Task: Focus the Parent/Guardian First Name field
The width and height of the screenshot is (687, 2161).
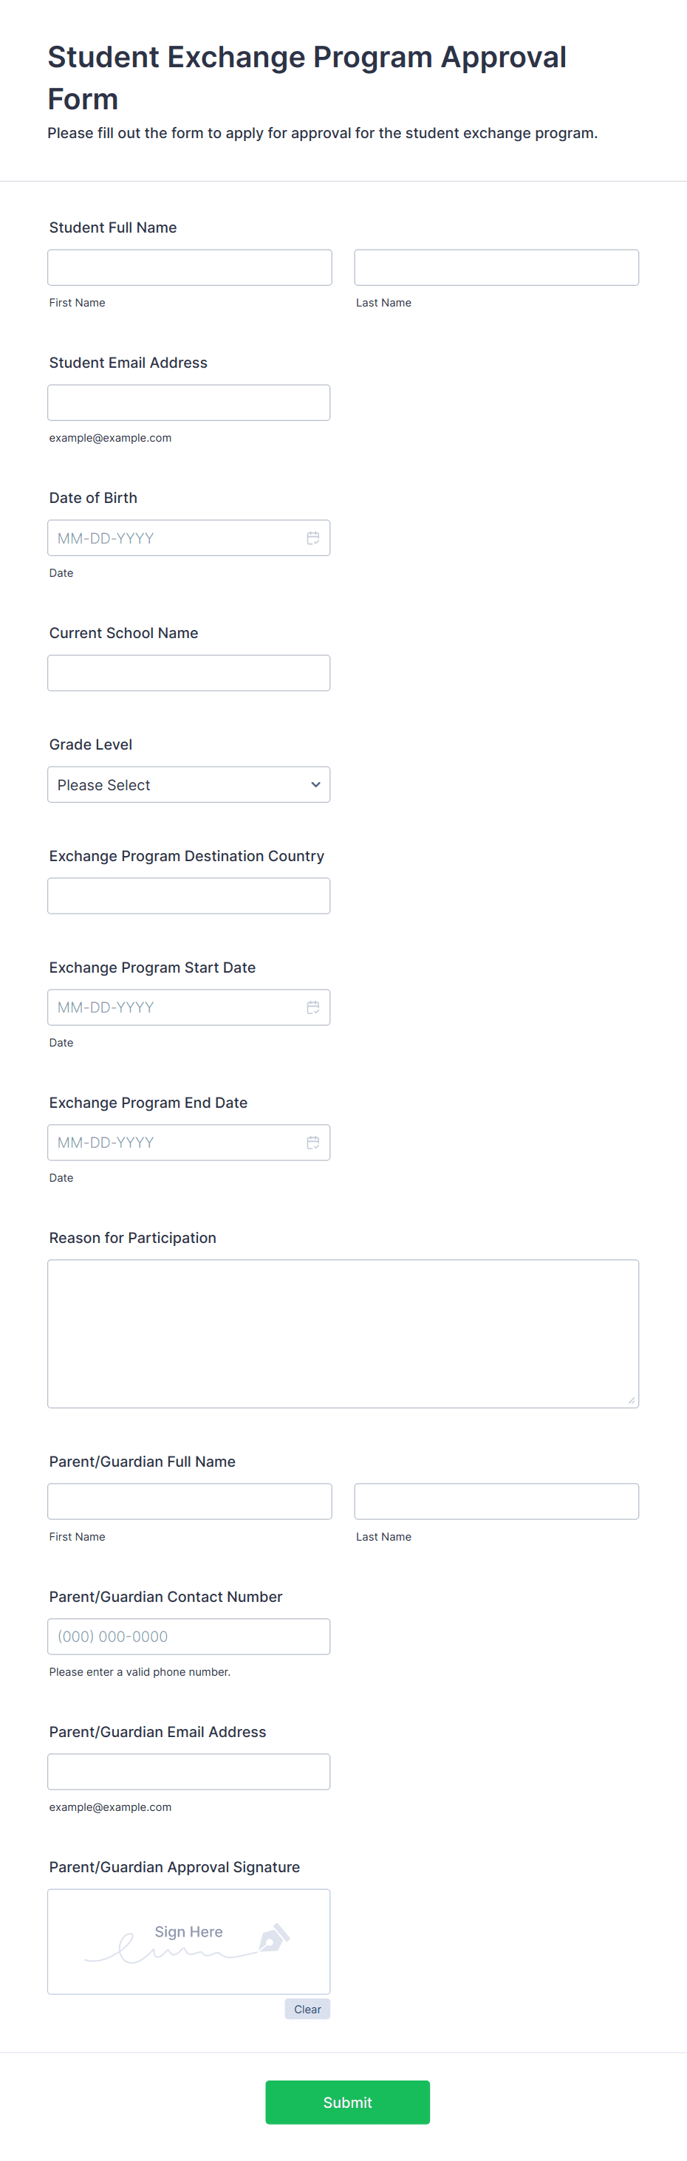Action: 190,1501
